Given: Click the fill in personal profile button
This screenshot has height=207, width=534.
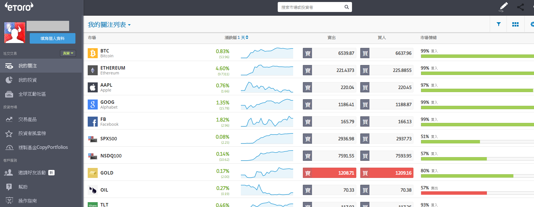Looking at the screenshot, I should point(53,38).
